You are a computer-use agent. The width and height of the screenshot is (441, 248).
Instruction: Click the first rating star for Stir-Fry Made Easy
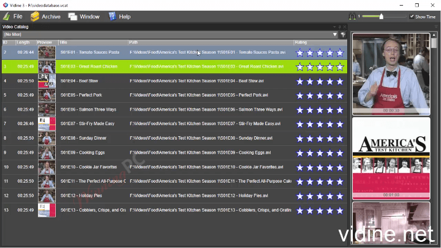point(300,124)
